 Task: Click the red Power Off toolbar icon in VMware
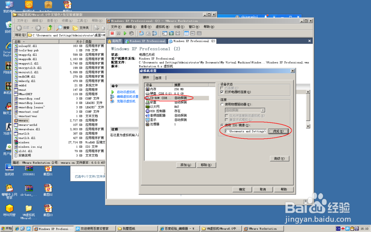(112, 33)
